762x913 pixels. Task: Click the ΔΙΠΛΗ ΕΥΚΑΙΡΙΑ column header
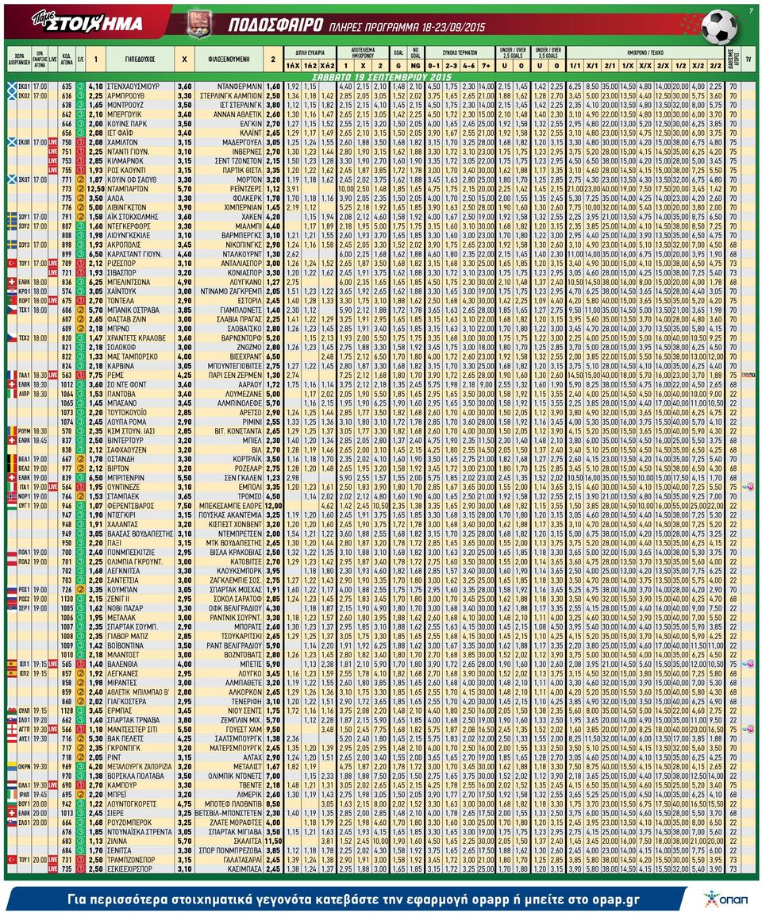point(310,52)
